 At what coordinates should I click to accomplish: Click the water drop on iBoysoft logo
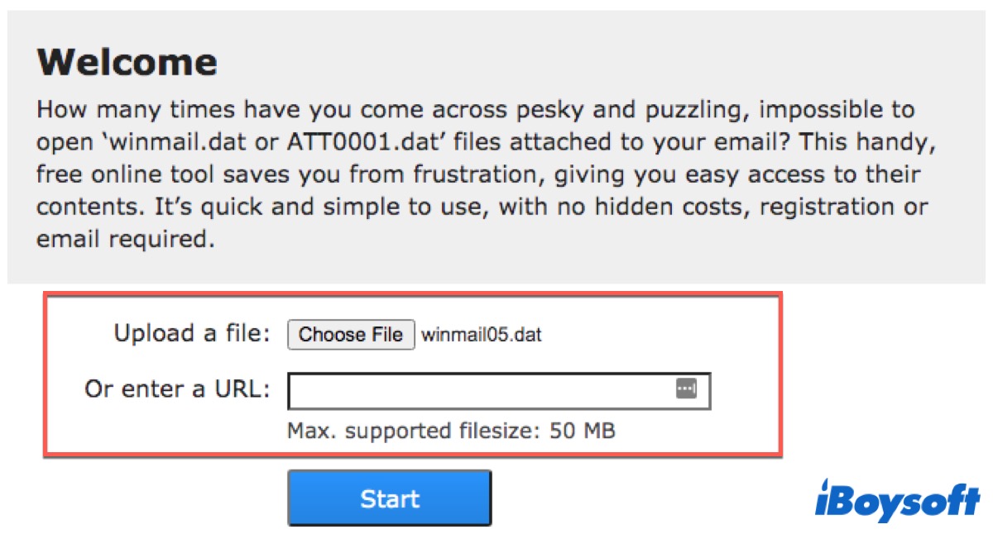(x=827, y=484)
